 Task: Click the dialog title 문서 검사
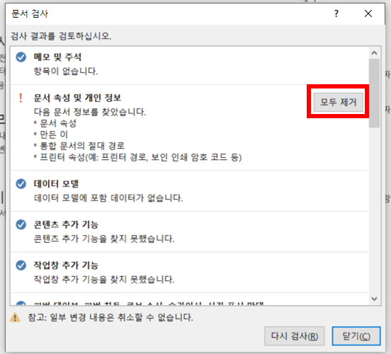click(30, 13)
